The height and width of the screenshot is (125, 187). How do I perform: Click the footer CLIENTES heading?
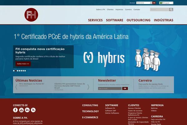coord(134,105)
